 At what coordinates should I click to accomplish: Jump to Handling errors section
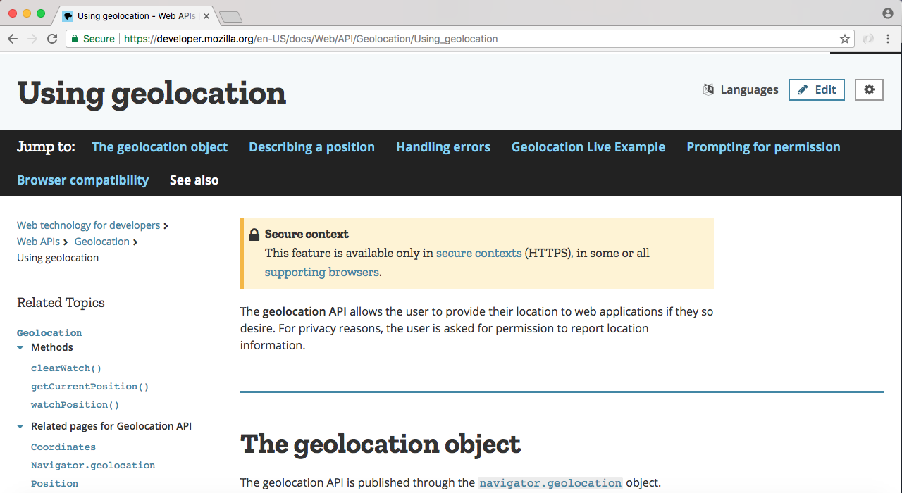point(443,147)
